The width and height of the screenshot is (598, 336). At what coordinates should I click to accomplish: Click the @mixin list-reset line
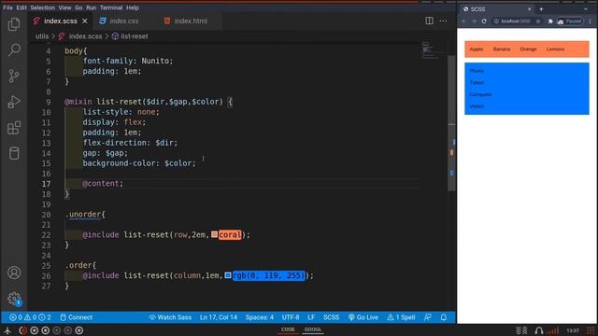(149, 102)
